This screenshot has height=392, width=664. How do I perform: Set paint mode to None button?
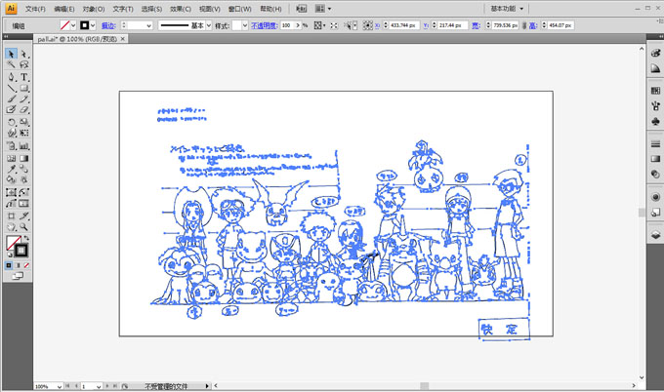pyautogui.click(x=26, y=265)
